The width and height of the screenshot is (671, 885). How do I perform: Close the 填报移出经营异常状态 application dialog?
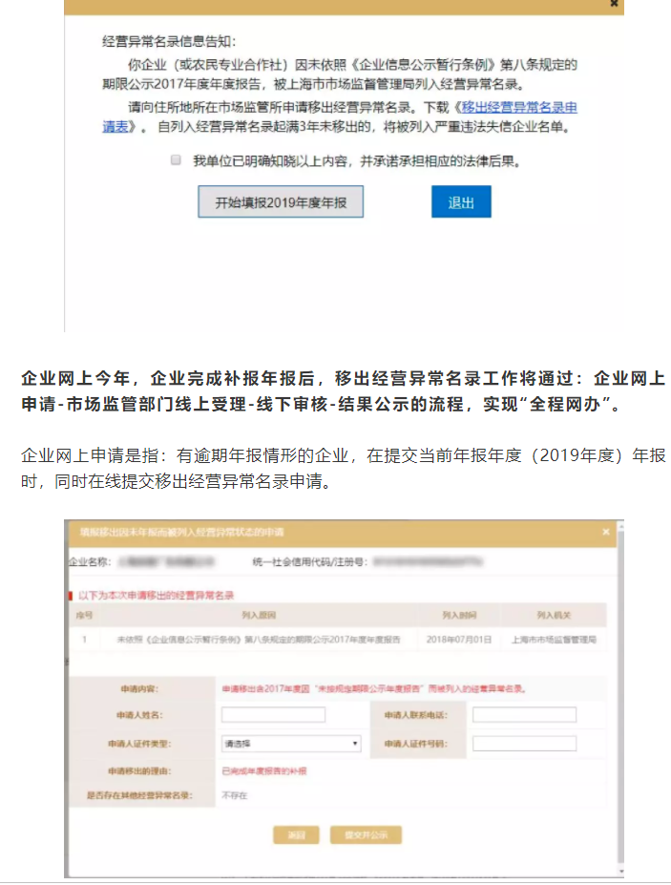(605, 532)
